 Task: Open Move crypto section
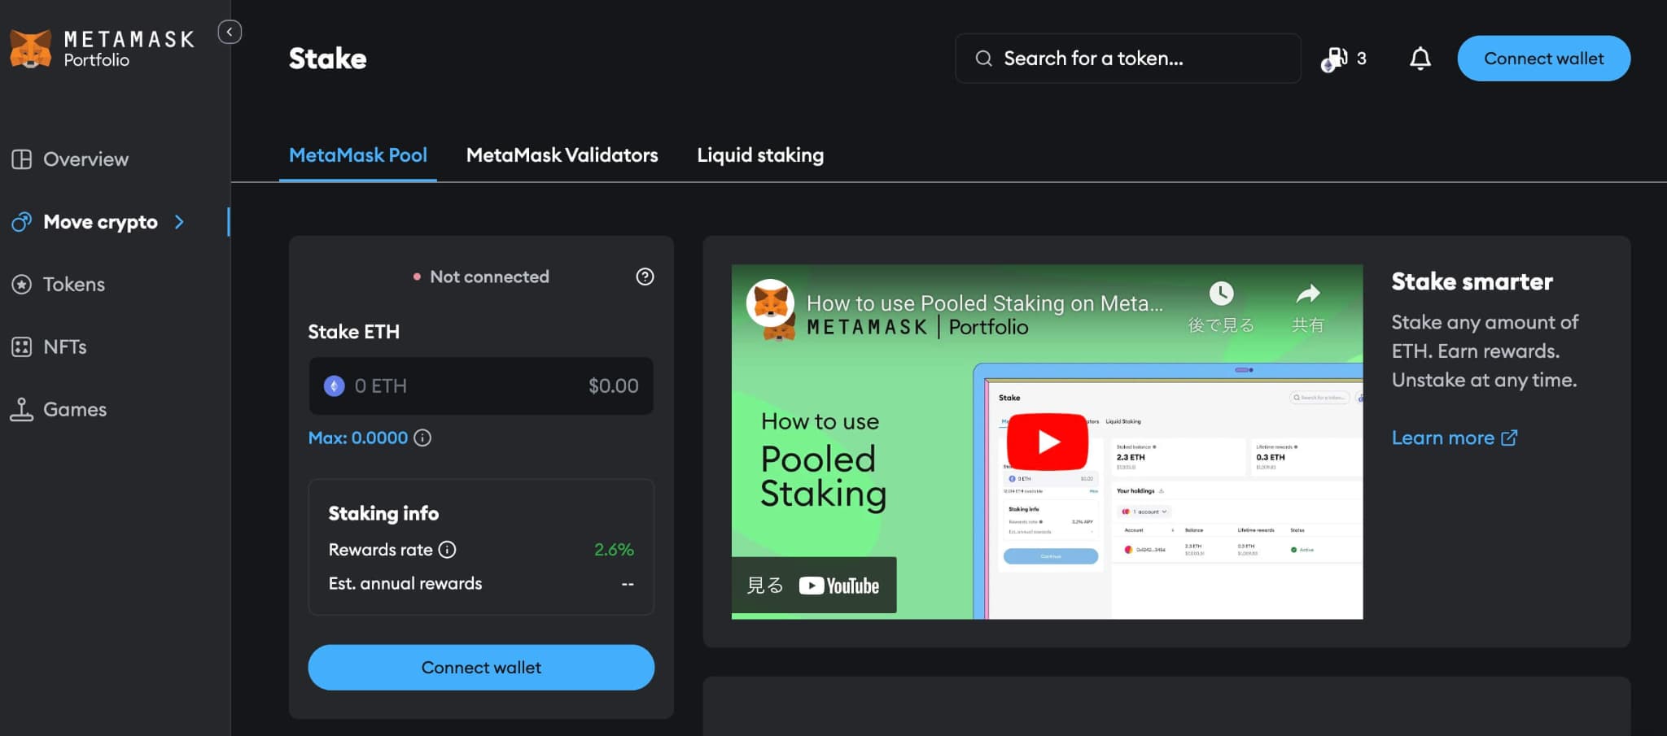pos(100,222)
